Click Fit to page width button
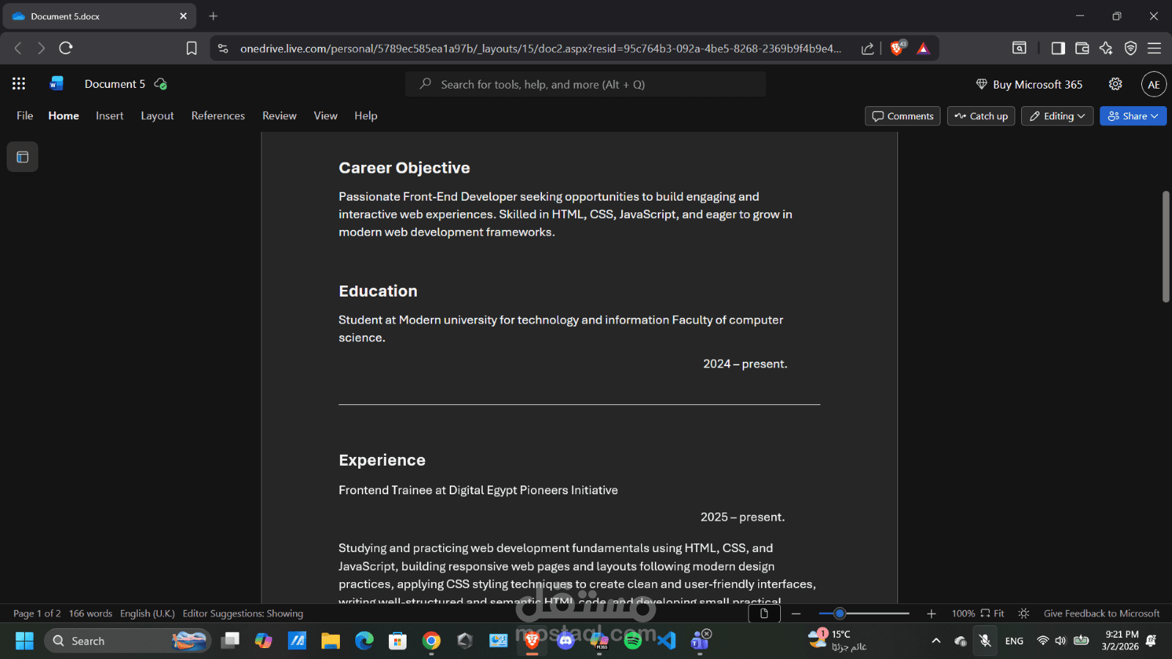This screenshot has height=659, width=1172. click(993, 614)
